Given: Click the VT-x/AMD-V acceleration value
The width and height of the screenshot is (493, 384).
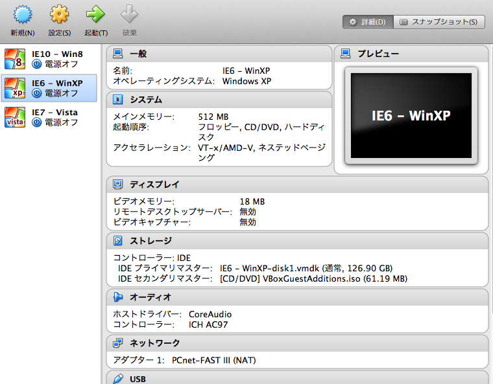Looking at the screenshot, I should coord(262,153).
